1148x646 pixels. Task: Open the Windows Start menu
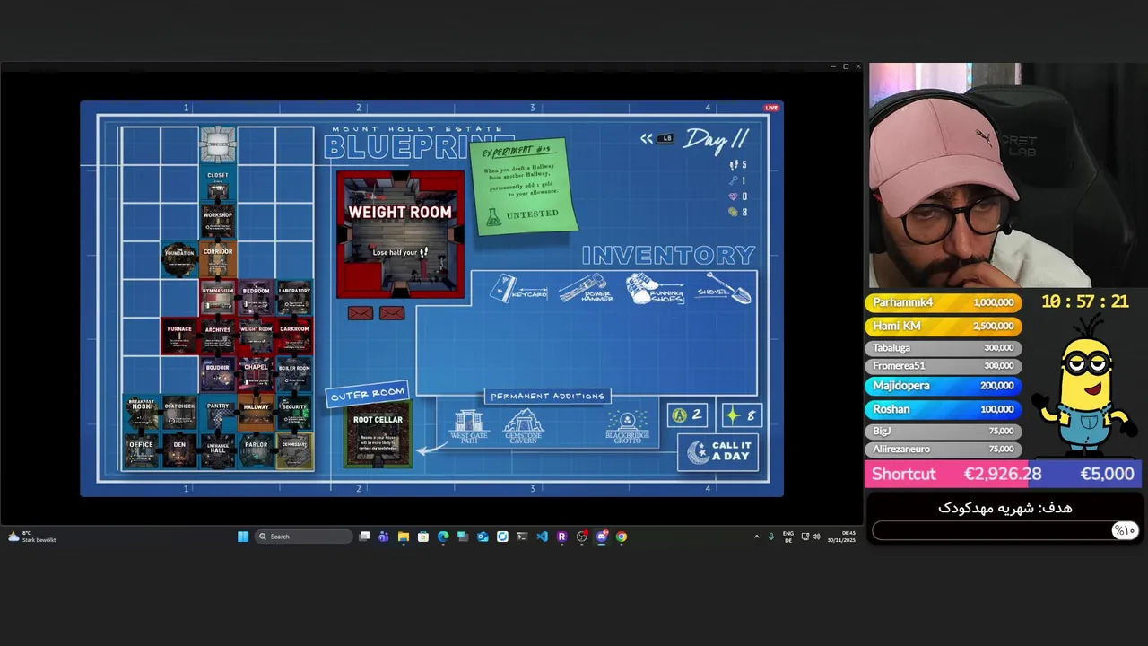coord(242,537)
